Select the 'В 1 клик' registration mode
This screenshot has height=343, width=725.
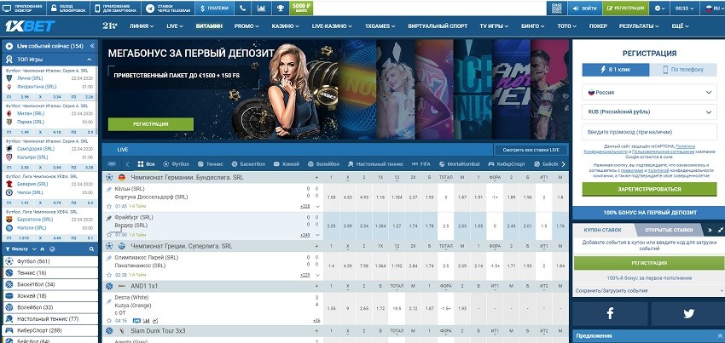[x=616, y=70]
